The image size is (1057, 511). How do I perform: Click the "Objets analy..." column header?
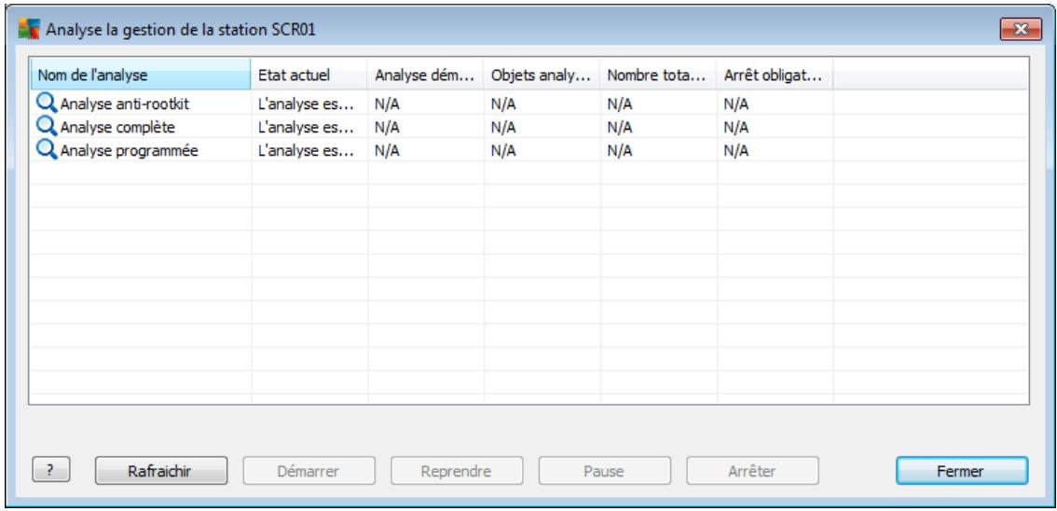coord(542,75)
